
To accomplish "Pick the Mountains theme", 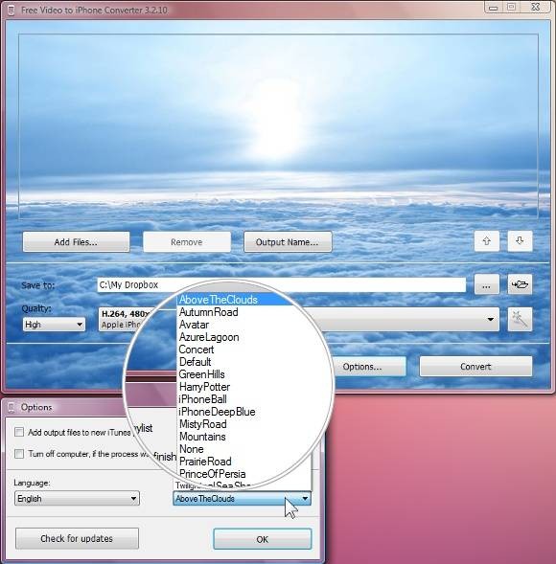I will (202, 437).
